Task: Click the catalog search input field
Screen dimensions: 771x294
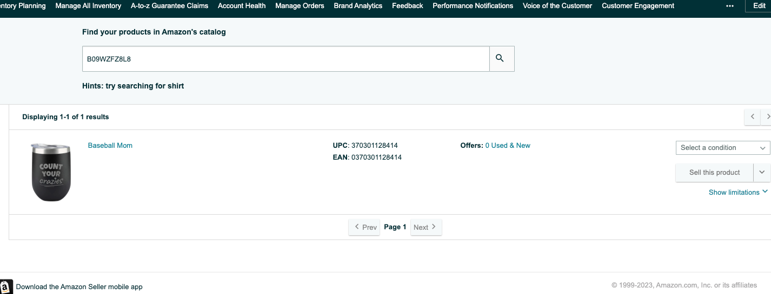Action: [x=286, y=59]
